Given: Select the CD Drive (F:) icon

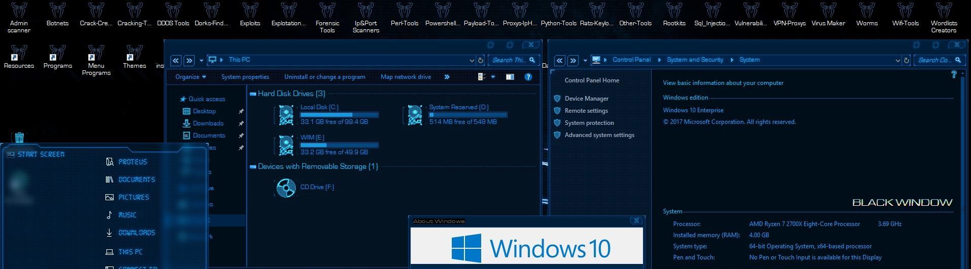Looking at the screenshot, I should tap(286, 188).
